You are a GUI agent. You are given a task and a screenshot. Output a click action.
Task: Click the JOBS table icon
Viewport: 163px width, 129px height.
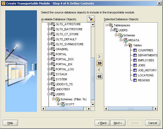tap(135, 65)
